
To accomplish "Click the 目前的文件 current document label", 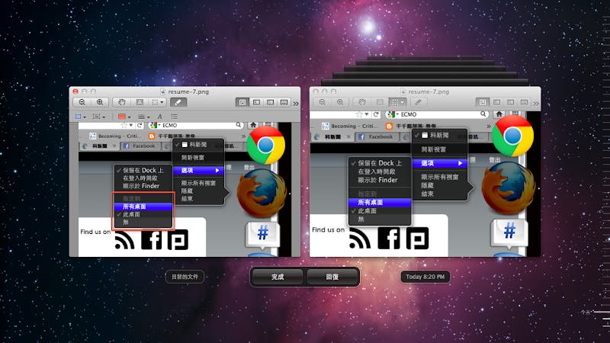I will coord(185,277).
